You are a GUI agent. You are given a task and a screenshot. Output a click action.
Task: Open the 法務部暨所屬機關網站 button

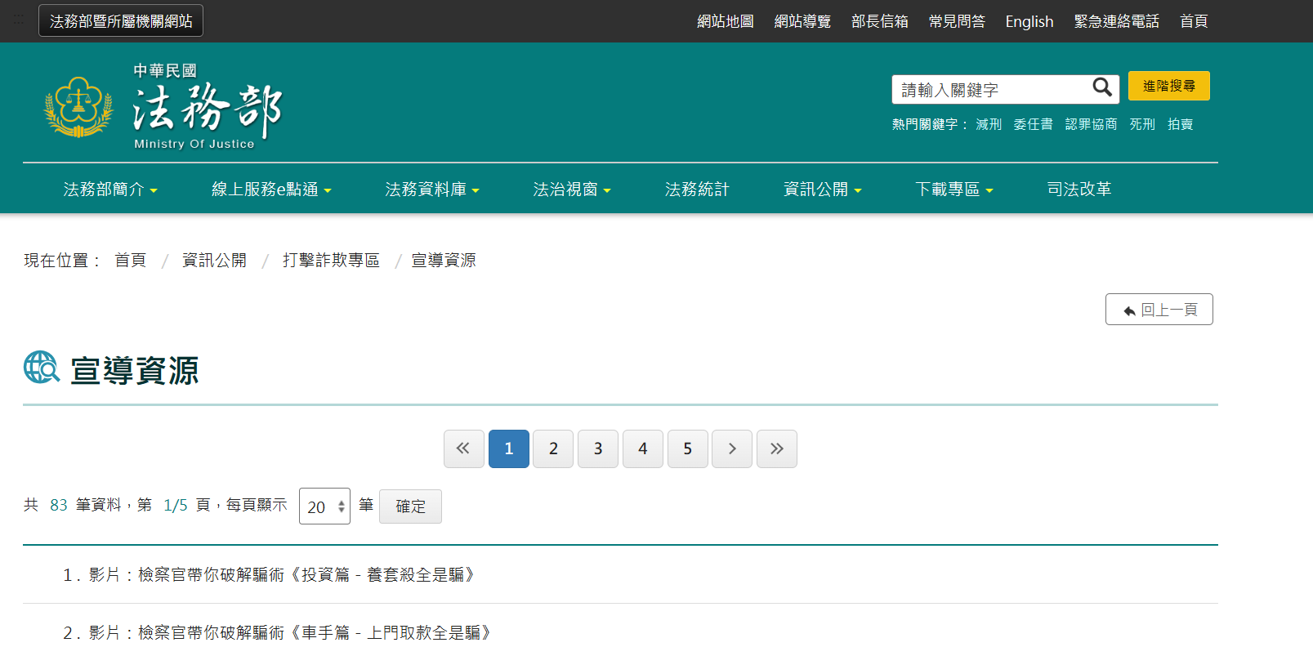pos(121,20)
